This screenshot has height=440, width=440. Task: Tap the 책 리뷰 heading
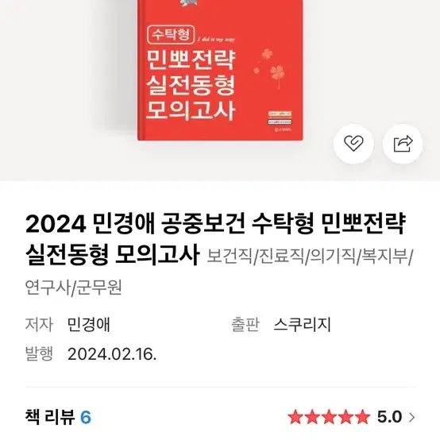point(50,417)
